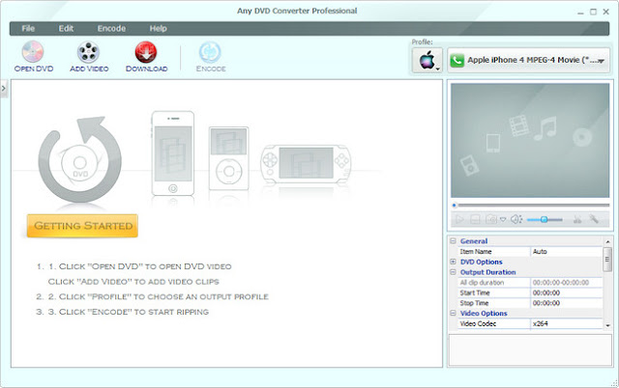Click the preview seek bar
This screenshot has width=619, height=388.
pos(531,205)
